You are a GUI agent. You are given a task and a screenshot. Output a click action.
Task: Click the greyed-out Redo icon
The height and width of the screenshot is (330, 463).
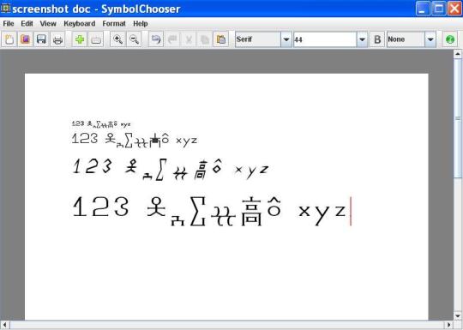coord(172,39)
